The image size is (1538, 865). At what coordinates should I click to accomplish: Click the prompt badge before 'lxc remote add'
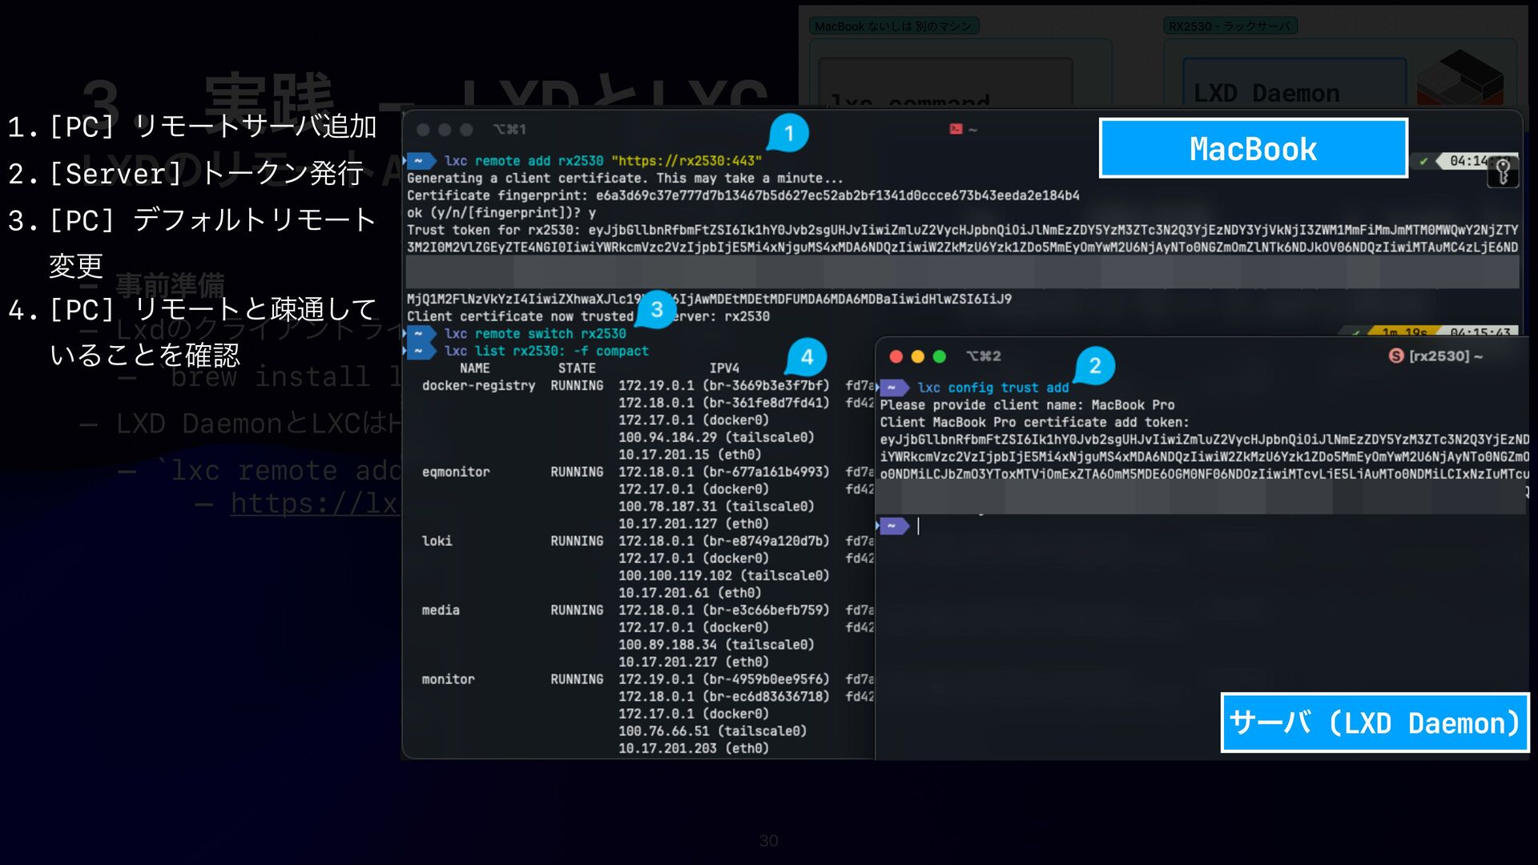pyautogui.click(x=421, y=161)
